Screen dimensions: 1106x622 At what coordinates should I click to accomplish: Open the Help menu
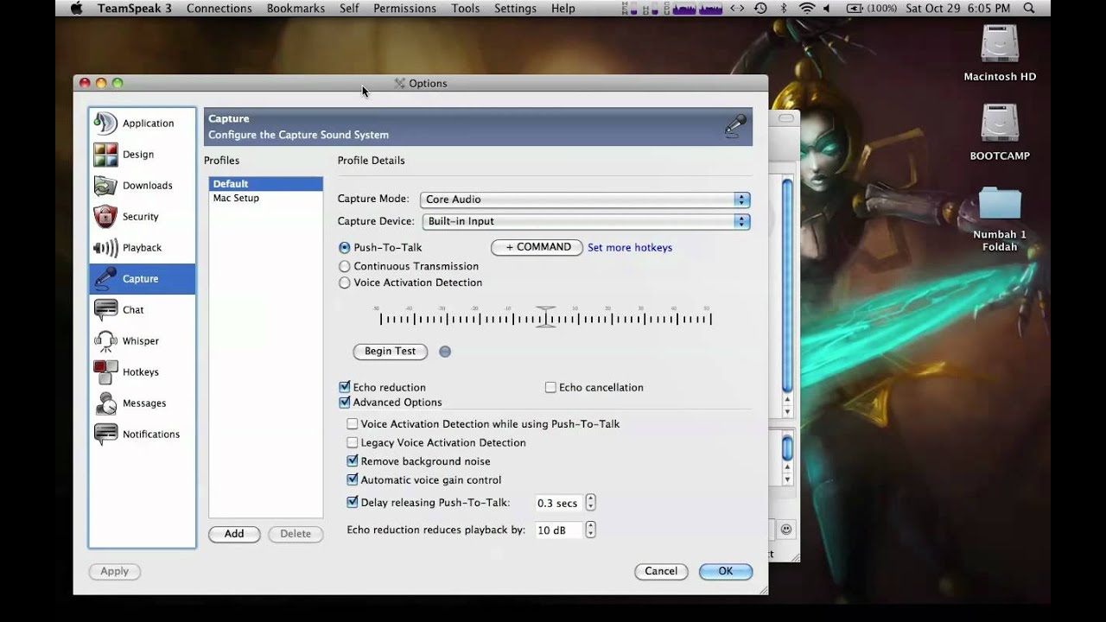[x=563, y=8]
